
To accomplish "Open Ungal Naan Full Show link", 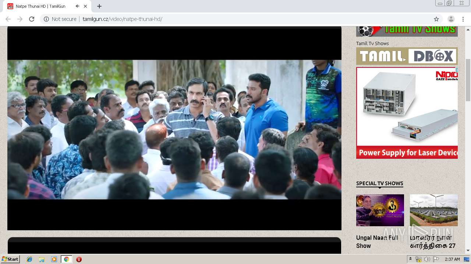I will 377,242.
